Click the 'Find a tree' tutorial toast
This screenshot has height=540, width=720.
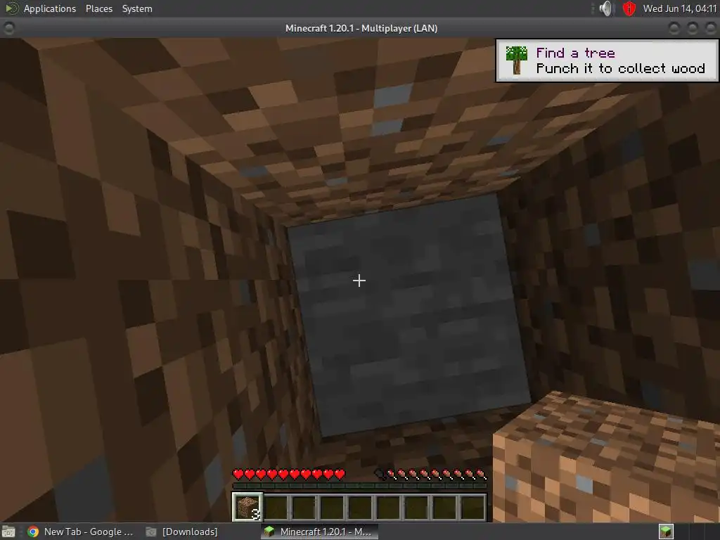pos(607,60)
